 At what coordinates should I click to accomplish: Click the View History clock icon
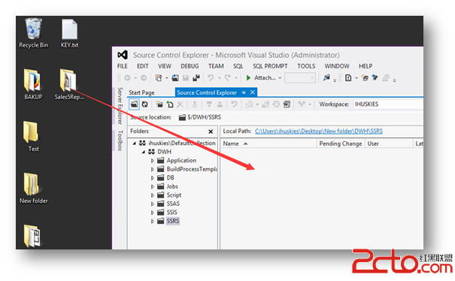point(276,104)
